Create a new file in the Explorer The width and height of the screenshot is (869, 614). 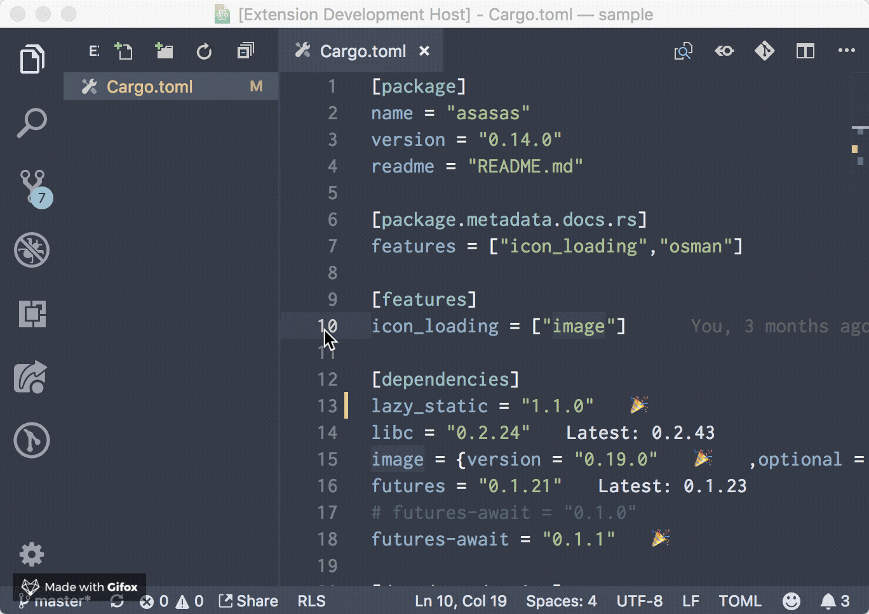pyautogui.click(x=124, y=51)
